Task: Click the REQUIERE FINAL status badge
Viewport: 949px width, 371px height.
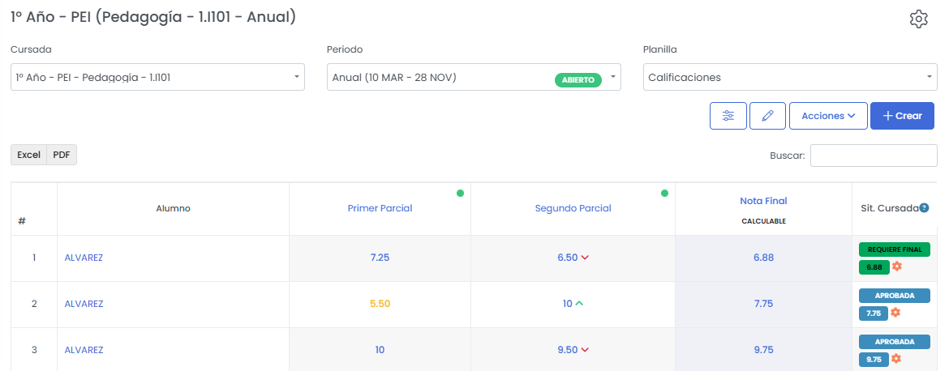Action: point(894,249)
